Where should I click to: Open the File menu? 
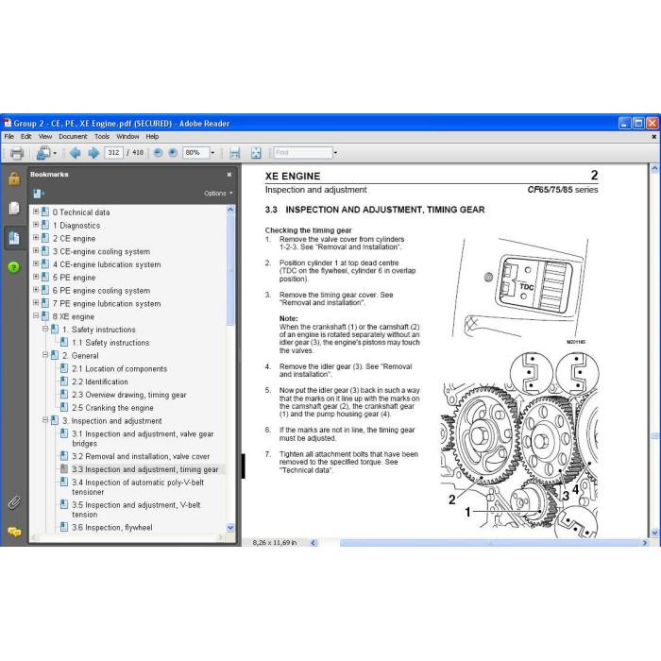[x=8, y=137]
